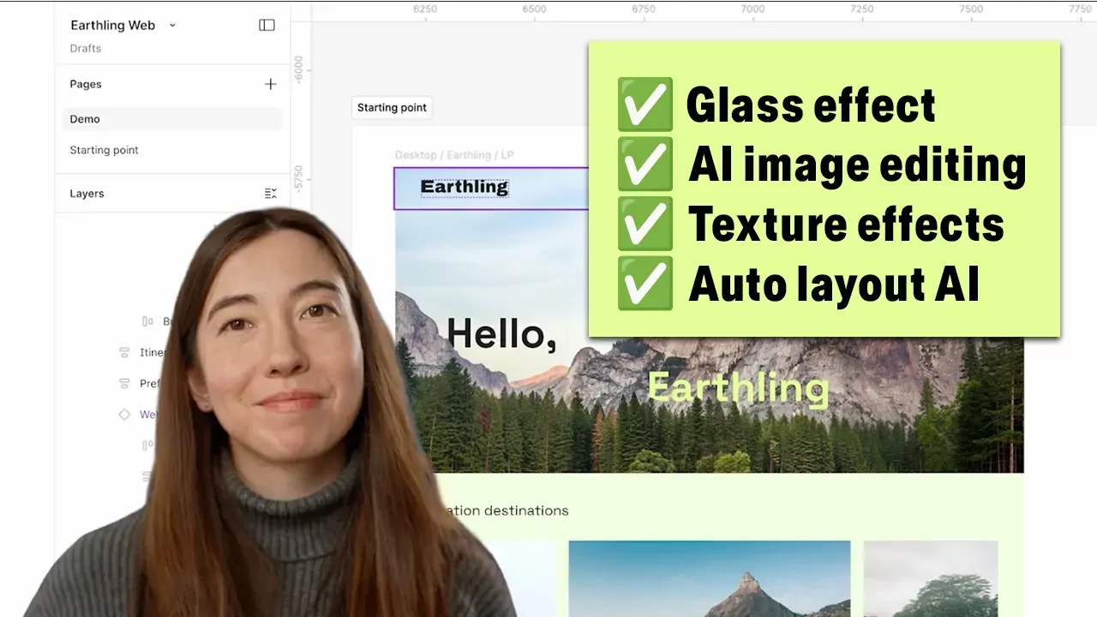Click the diamond component icon in layers

point(124,415)
